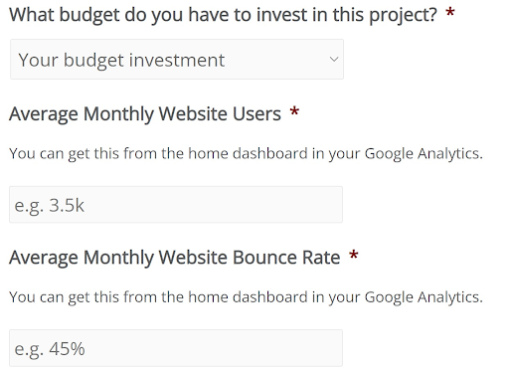The image size is (509, 372).
Task: Click the chevron arrow in budget select
Action: pos(334,60)
